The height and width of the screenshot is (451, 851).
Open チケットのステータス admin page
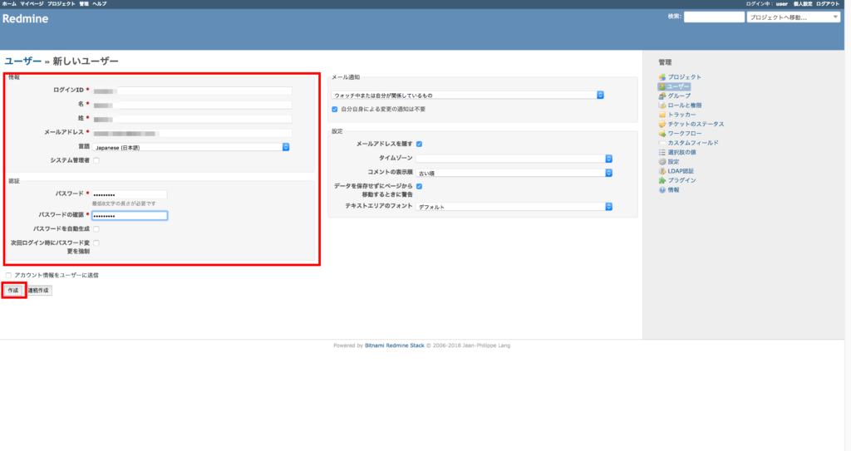pyautogui.click(x=696, y=124)
